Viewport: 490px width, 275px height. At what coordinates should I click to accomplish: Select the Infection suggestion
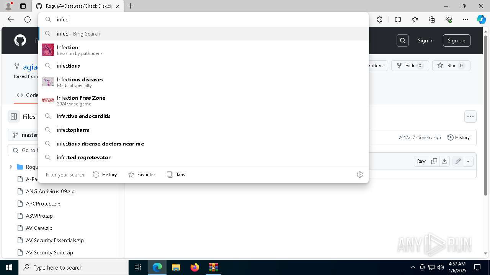203,50
